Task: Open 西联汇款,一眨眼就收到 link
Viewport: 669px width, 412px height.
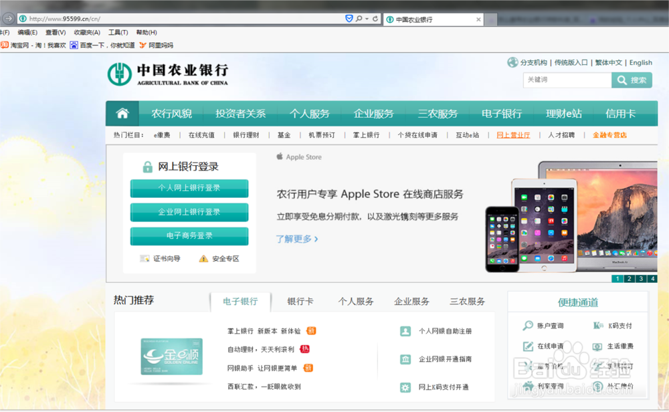Action: coord(264,387)
